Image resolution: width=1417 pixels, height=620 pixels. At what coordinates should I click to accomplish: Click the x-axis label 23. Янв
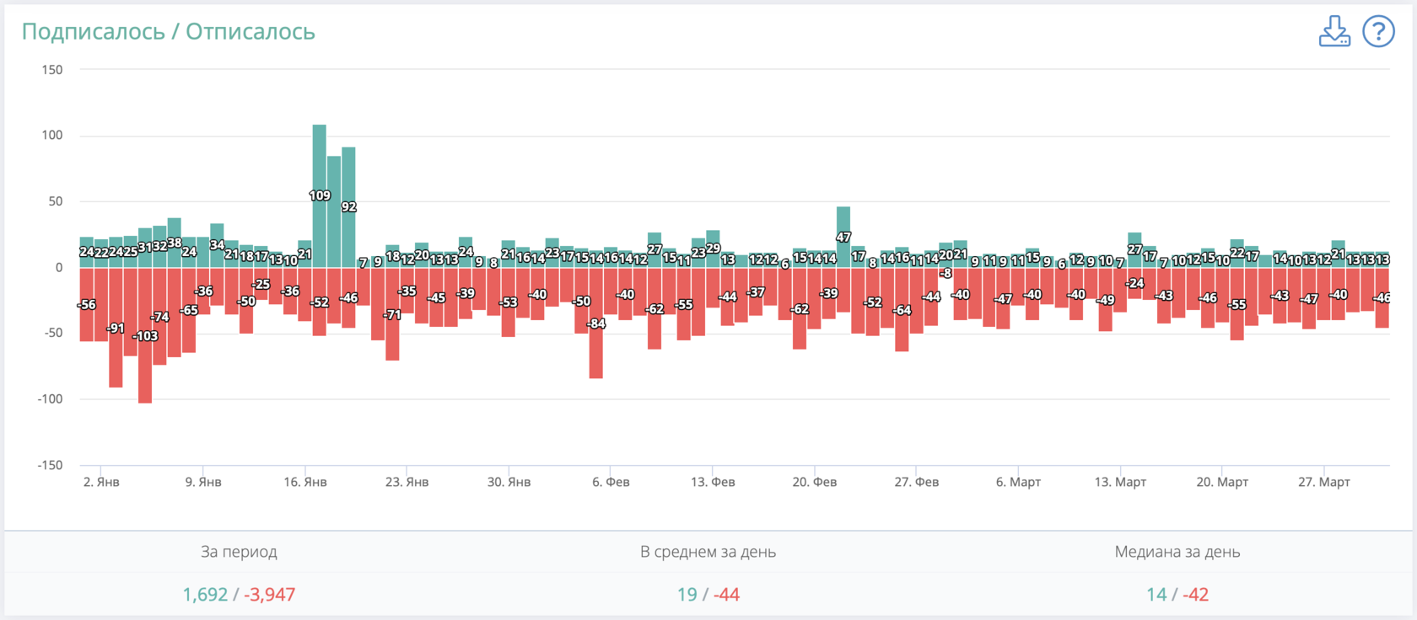coord(407,482)
